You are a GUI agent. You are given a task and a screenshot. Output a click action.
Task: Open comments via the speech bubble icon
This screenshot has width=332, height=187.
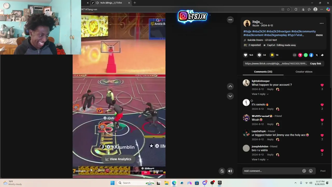259,55
